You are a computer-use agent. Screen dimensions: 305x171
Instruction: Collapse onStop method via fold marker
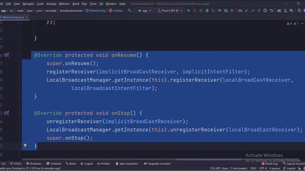(20, 113)
